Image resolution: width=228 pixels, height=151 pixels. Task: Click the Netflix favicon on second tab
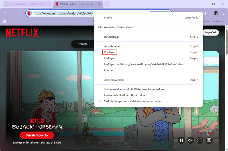point(57,4)
